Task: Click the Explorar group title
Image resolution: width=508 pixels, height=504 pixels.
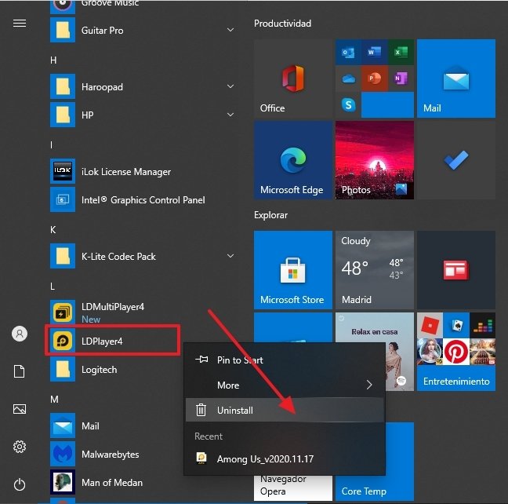Action: click(270, 215)
